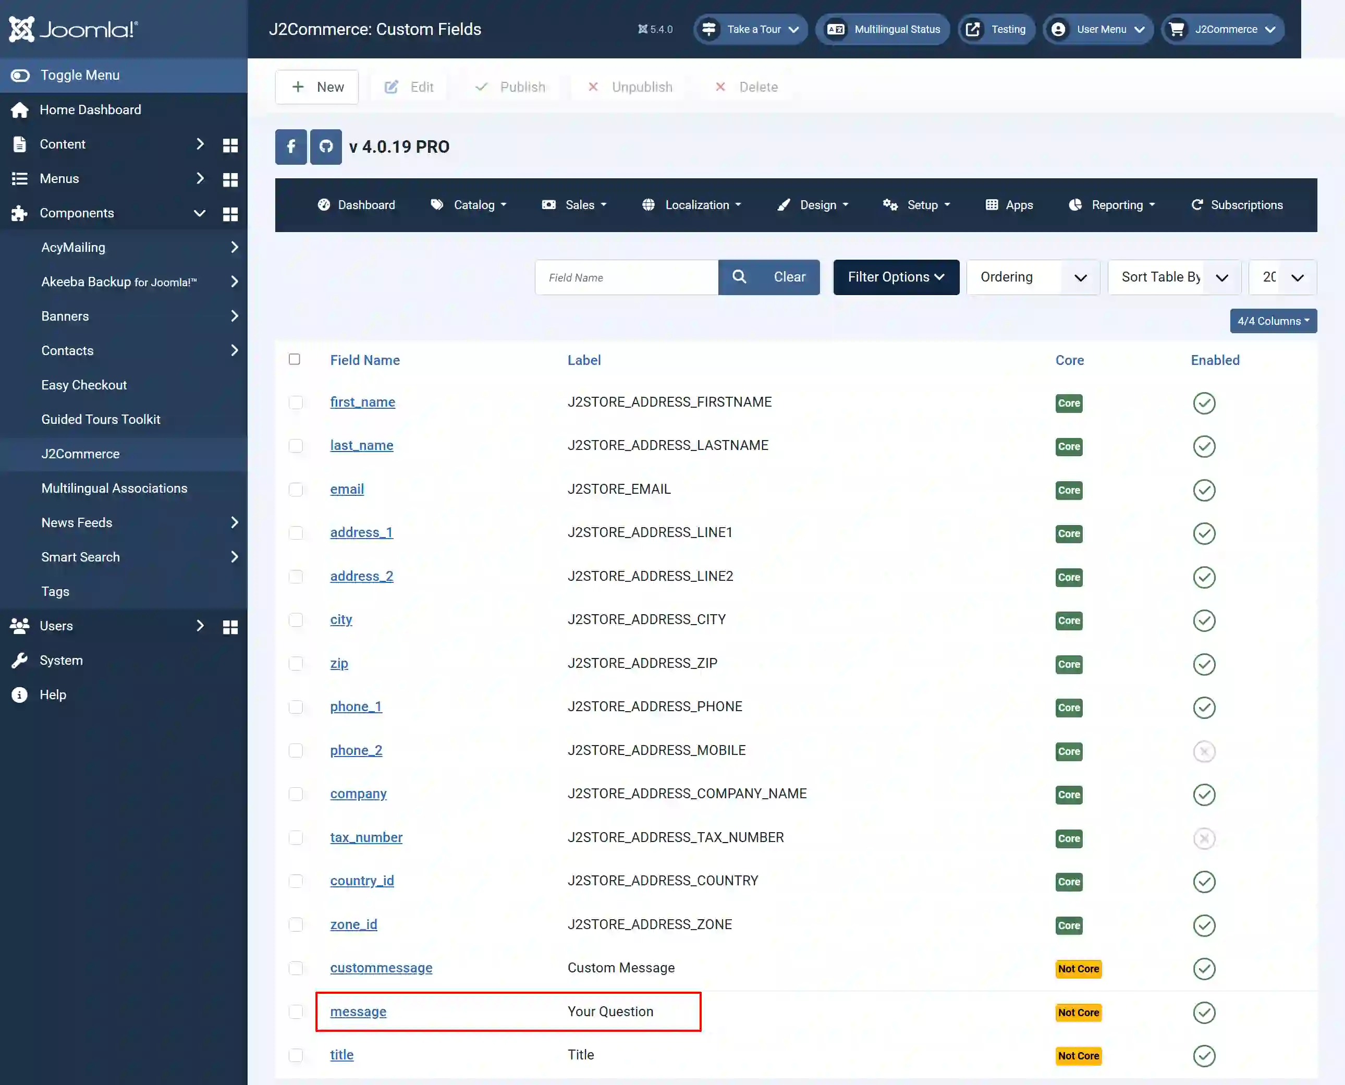Click the Joomla version 5.4.0 indicator
The width and height of the screenshot is (1345, 1085).
[655, 29]
